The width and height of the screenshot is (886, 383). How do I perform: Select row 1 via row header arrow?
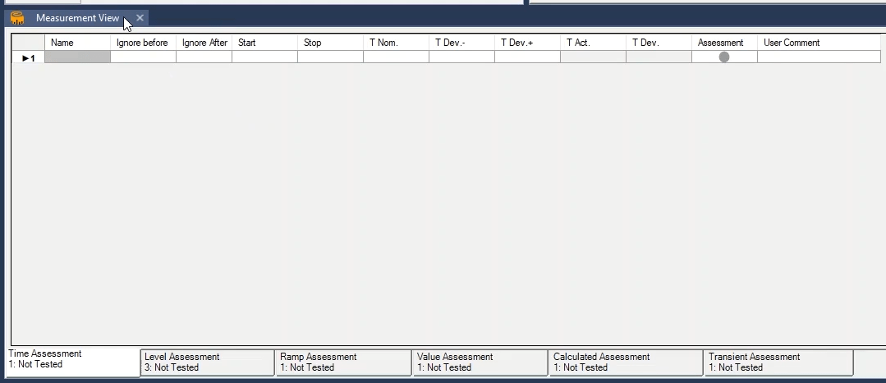[x=28, y=57]
